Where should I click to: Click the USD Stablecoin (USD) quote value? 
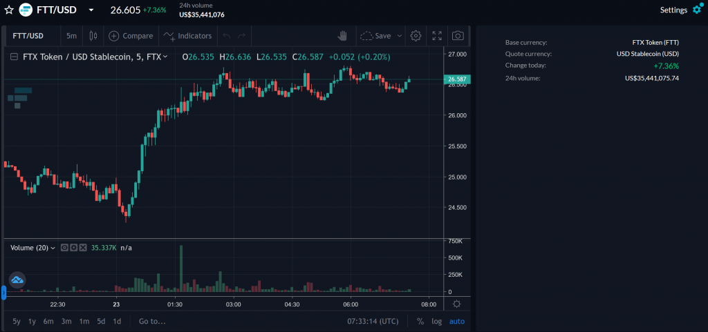pos(647,54)
